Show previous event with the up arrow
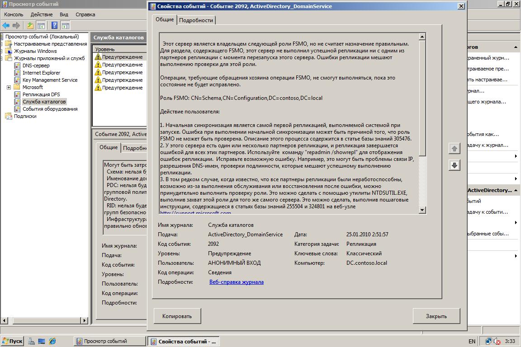Screen dimensions: 521x347 [454, 148]
